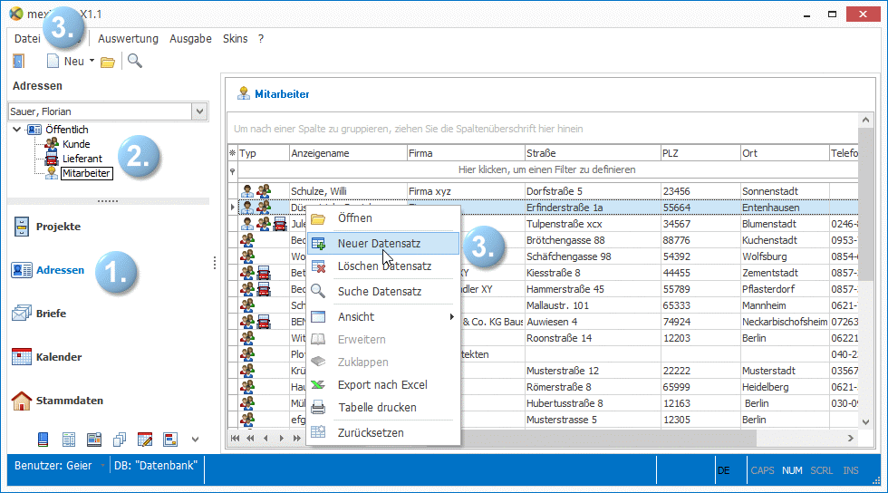Click the blue book icon in bottom navigation strip

[x=43, y=440]
